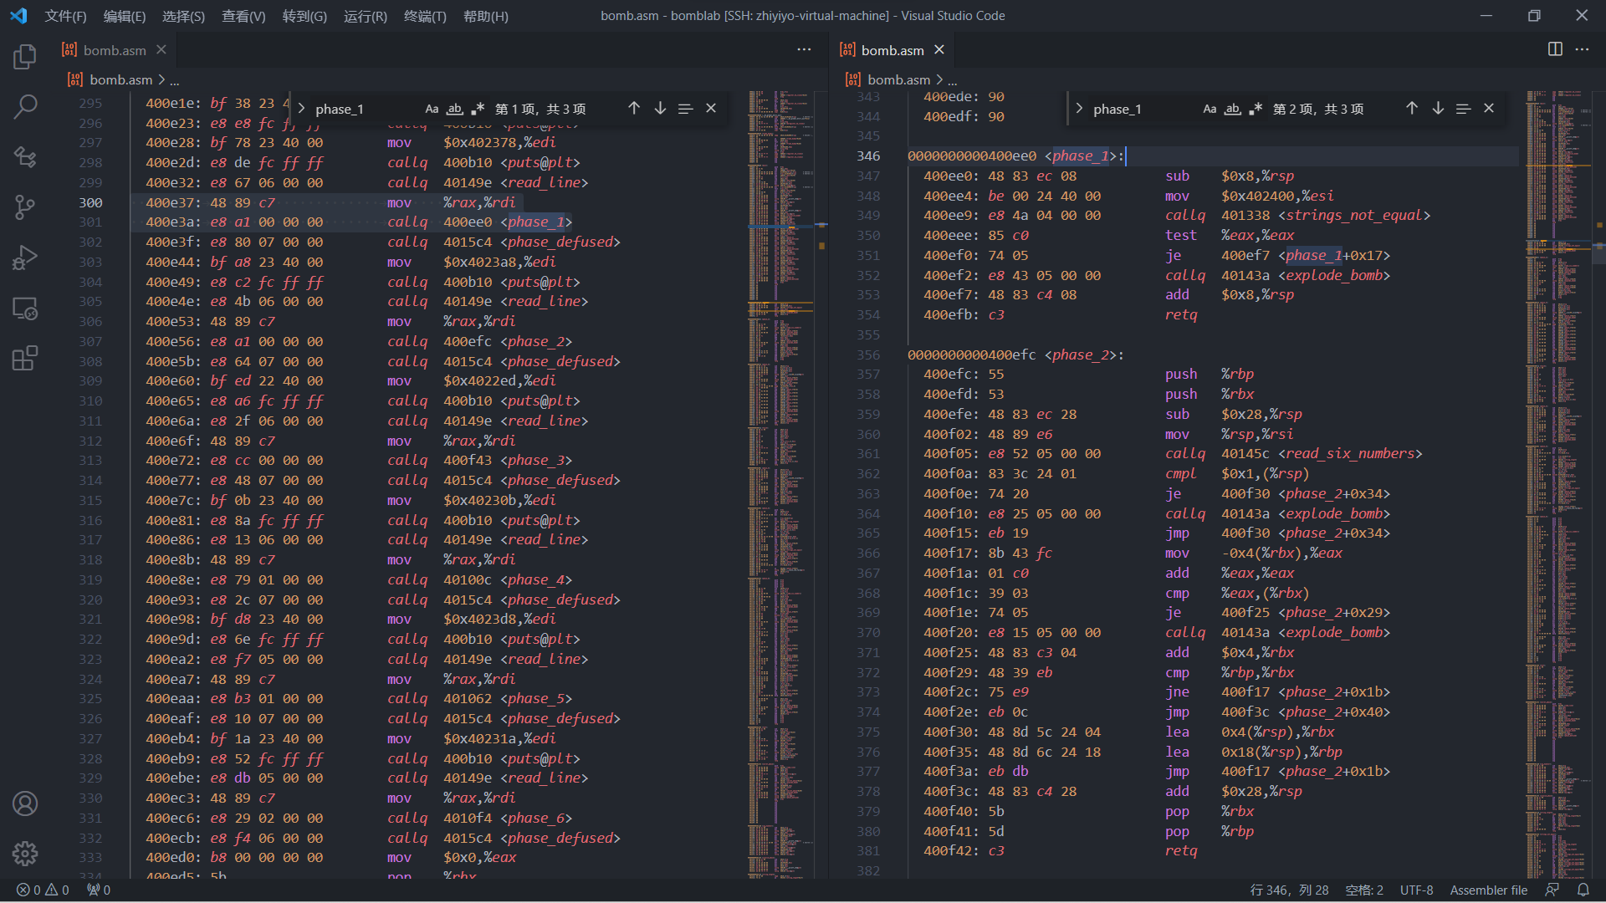
Task: Close the left bomb.asm tab
Action: click(161, 50)
